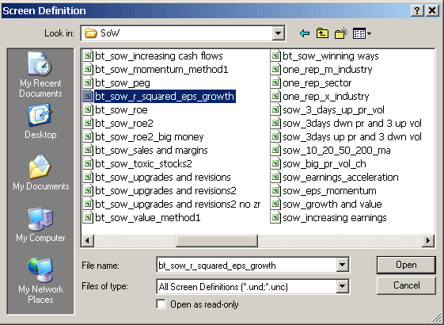The width and height of the screenshot is (444, 325).
Task: Expand the Files of type dropdown
Action: [342, 286]
